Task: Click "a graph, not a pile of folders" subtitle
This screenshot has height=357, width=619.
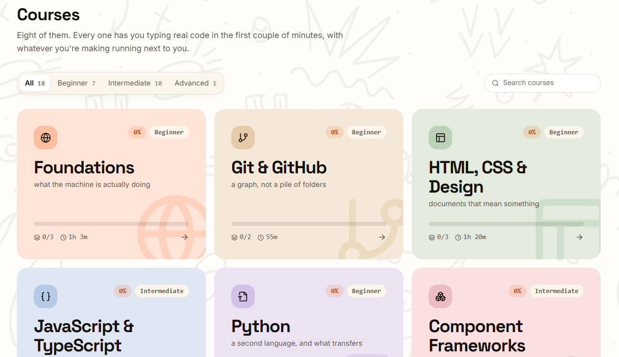Action: (279, 185)
